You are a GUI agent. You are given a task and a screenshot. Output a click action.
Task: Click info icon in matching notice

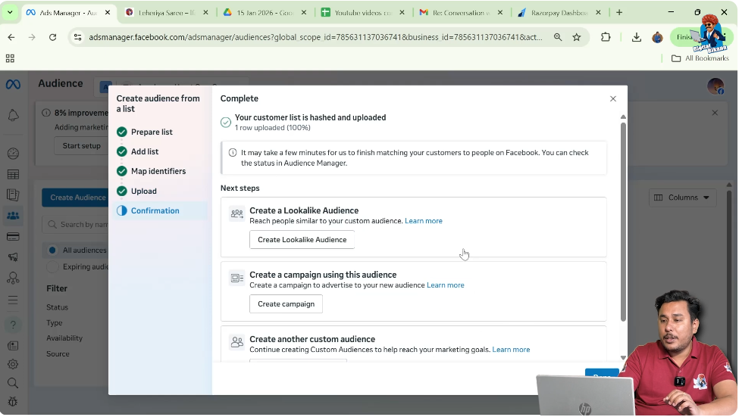coord(233,153)
